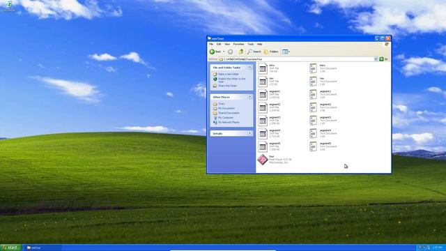
Task: Collapse the File and Folder Tasks panel
Action: (249, 68)
